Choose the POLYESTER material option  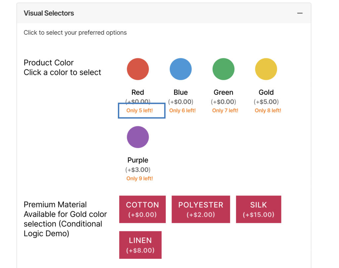(201, 209)
